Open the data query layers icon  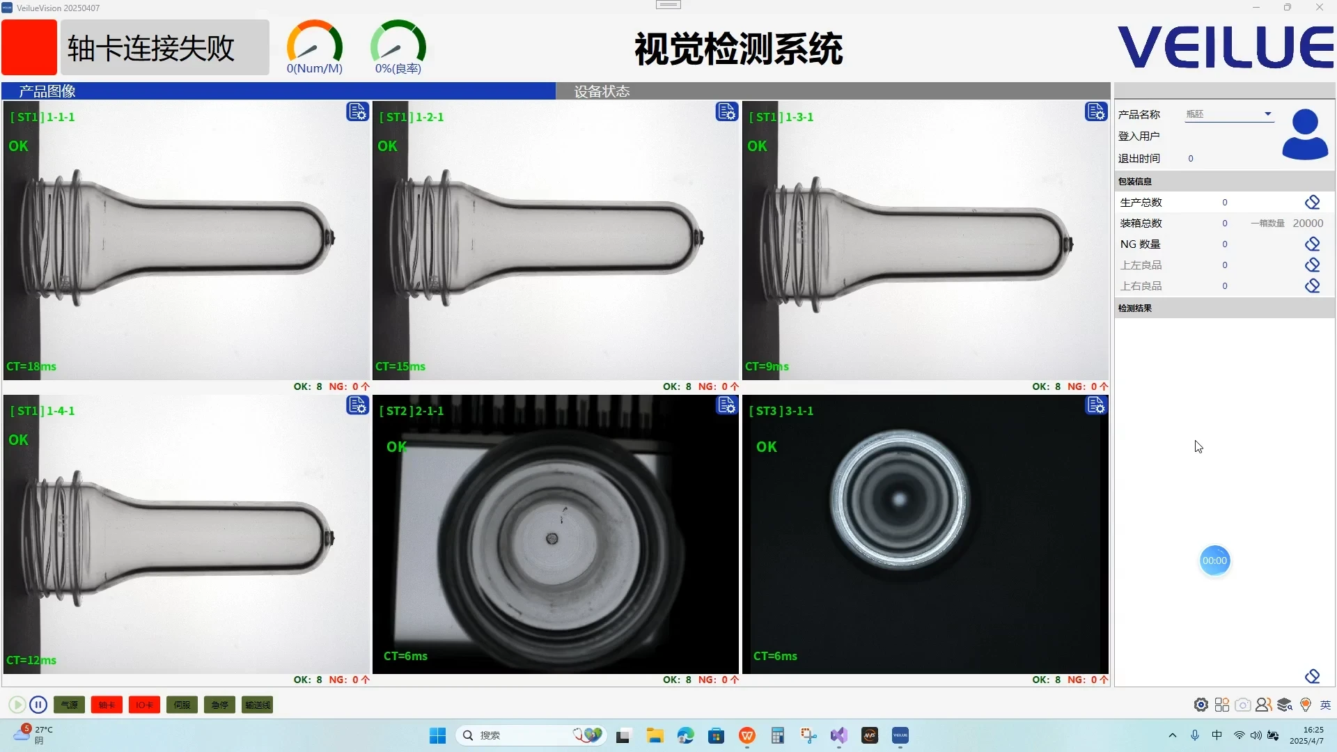(1285, 704)
